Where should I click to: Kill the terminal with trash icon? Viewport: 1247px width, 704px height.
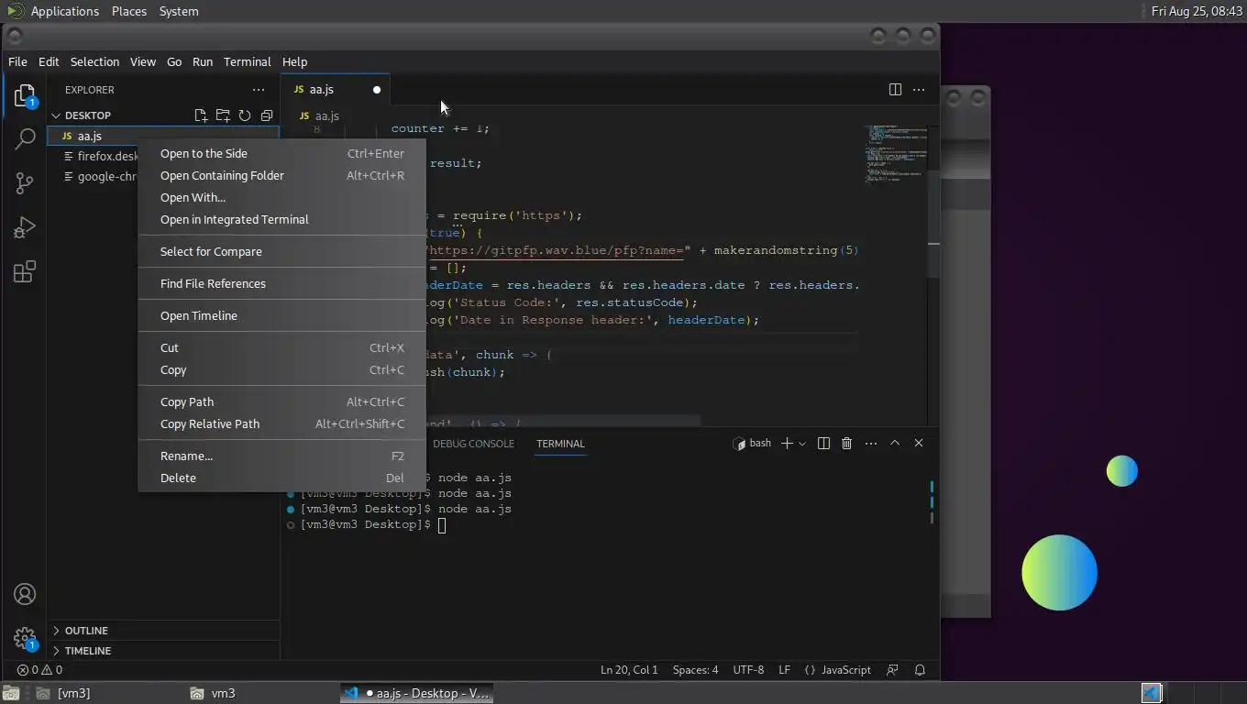coord(846,444)
